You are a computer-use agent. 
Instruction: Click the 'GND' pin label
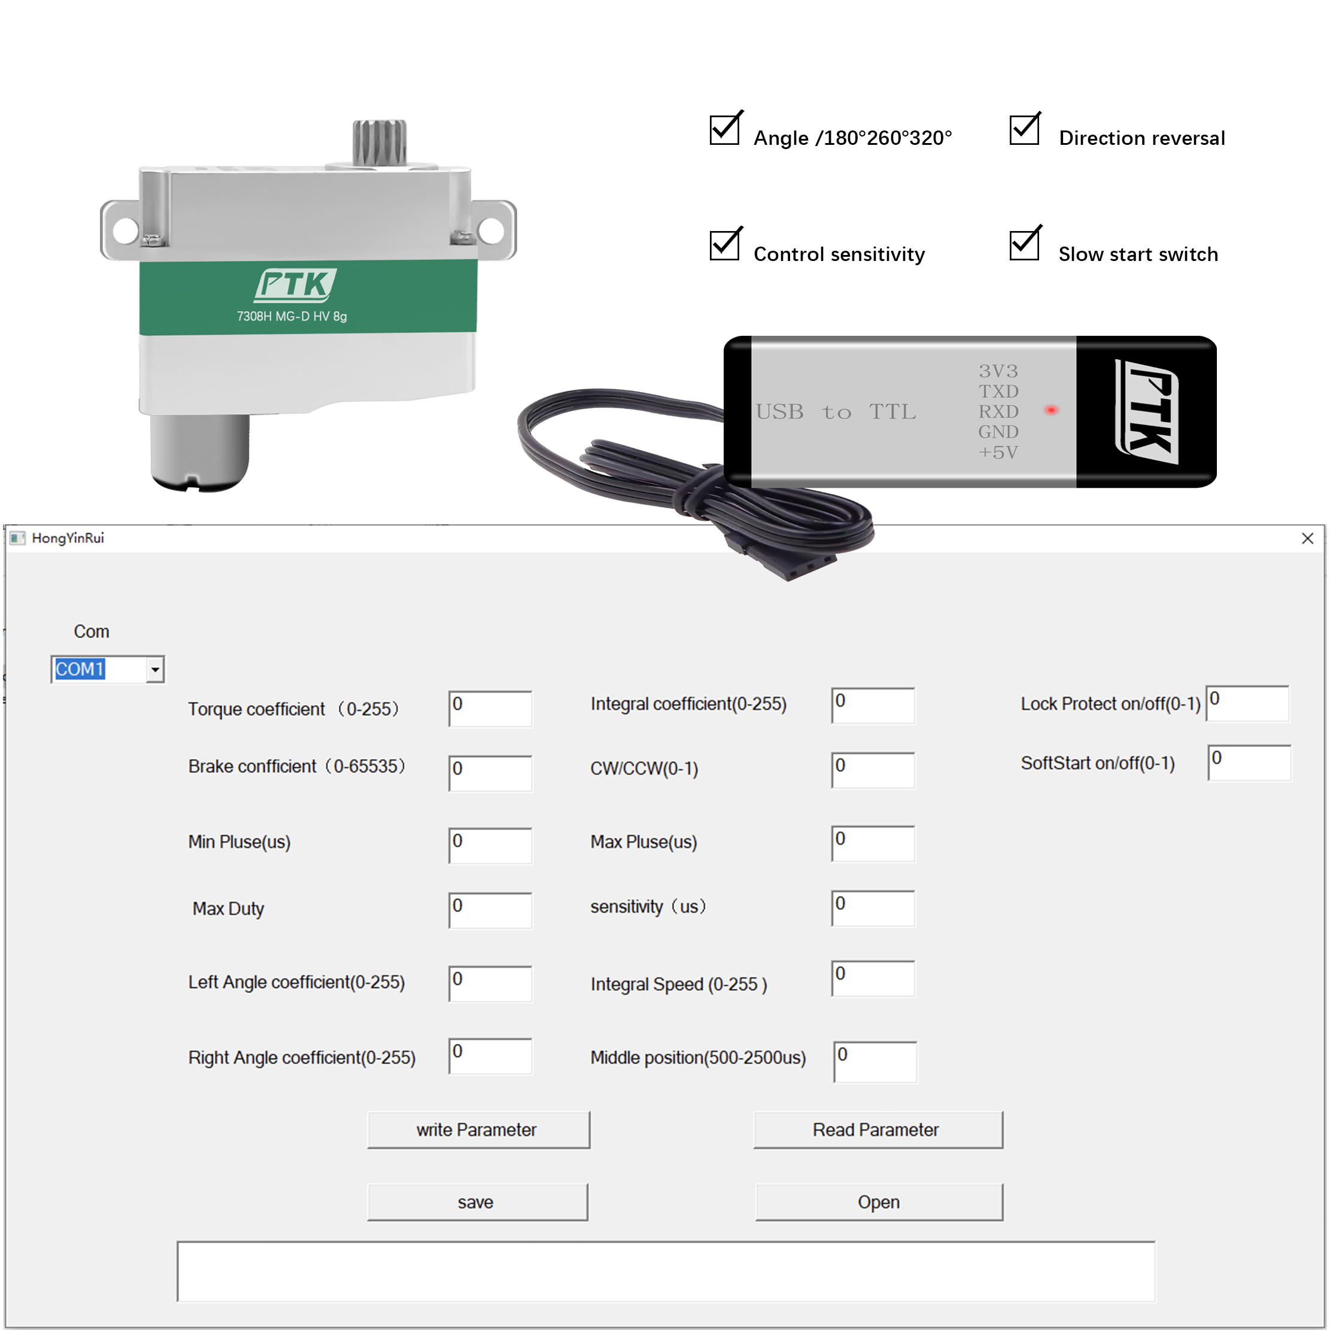click(998, 432)
